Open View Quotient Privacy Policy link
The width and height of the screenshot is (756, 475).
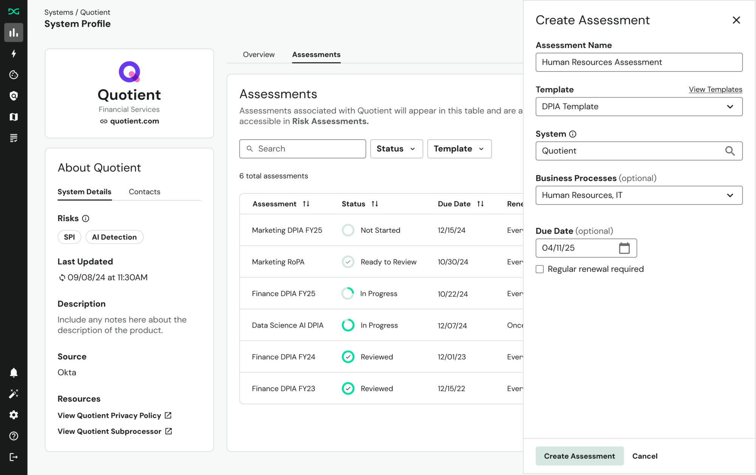click(109, 415)
